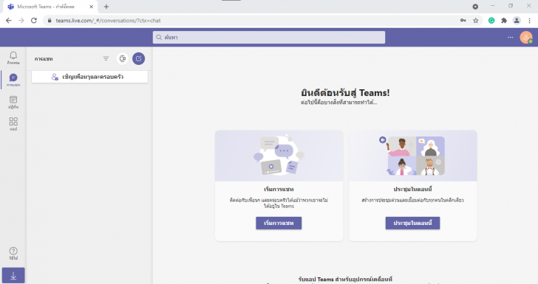Click the เชิญเพื่อนๆและครอบครัว invite button
The width and height of the screenshot is (538, 284).
point(90,77)
